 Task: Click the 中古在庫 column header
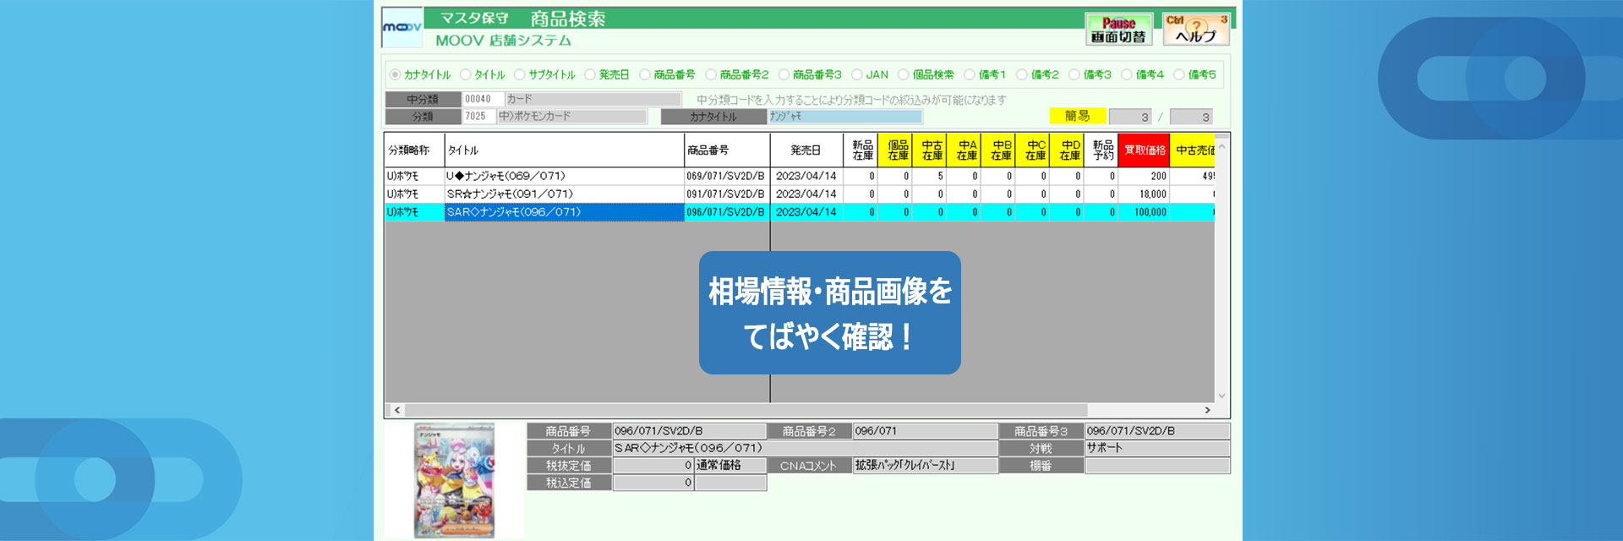[x=931, y=150]
